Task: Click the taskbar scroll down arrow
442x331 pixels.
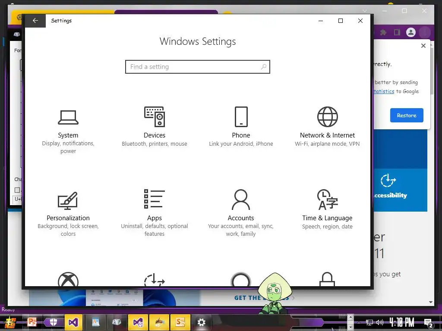Action: (350, 327)
